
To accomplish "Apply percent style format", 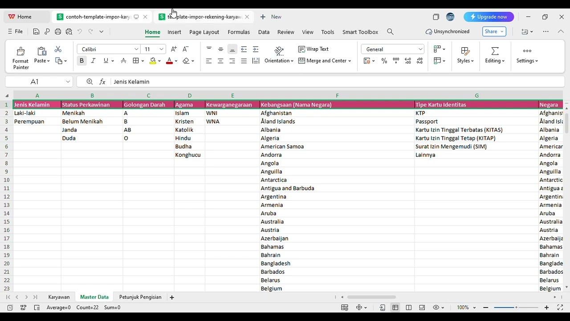I will point(384,61).
